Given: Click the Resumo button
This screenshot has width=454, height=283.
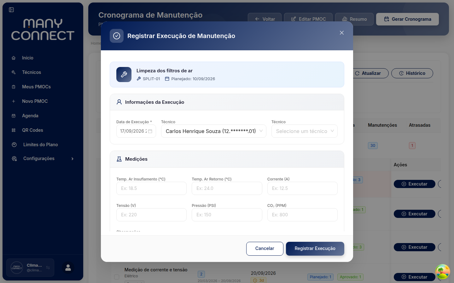Looking at the screenshot, I should point(354,19).
